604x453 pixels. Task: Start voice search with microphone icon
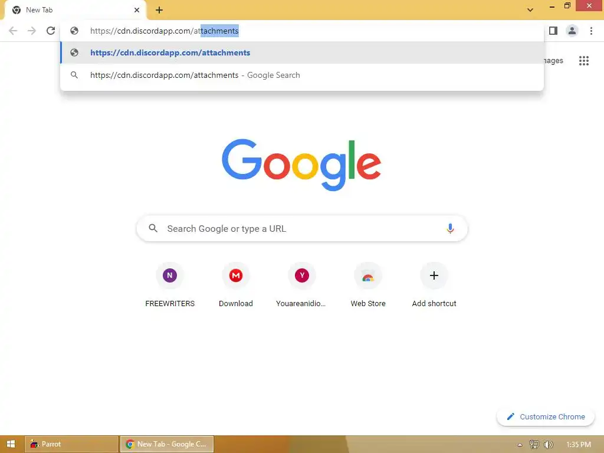(x=450, y=228)
